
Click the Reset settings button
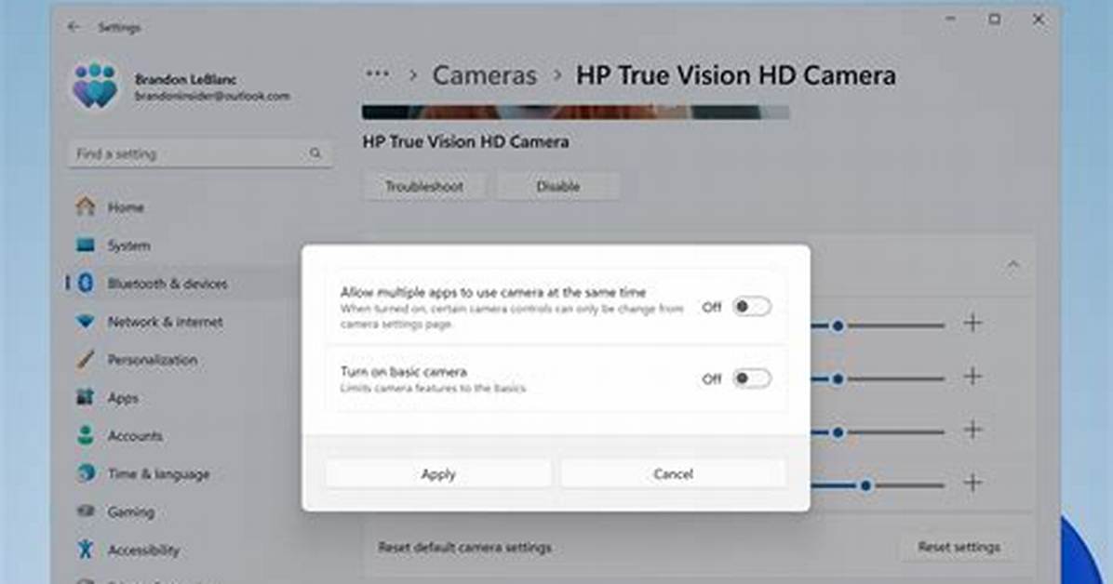tap(959, 547)
